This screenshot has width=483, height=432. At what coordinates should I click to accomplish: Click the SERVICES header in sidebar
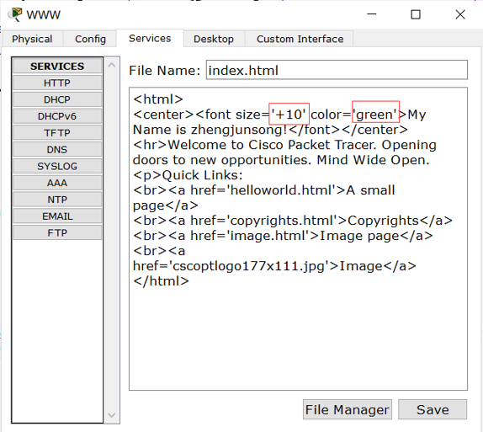tap(57, 66)
